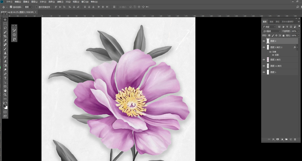Screen dimensions: 302x161
Task: Open the 图层 auto-select target dropdown
Action: point(28,7)
